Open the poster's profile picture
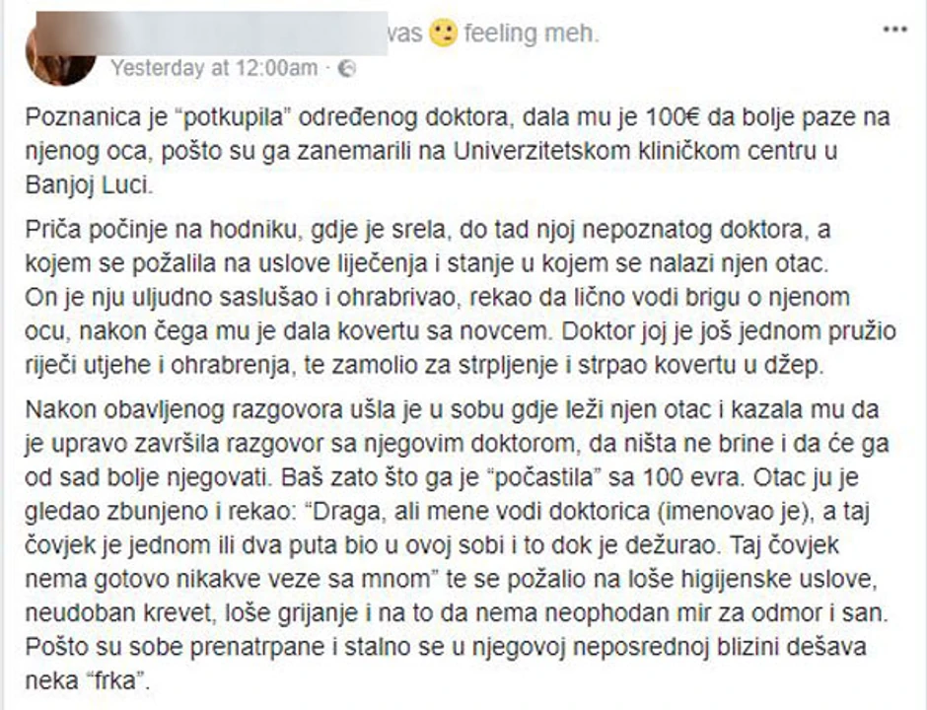The width and height of the screenshot is (927, 710). (x=61, y=51)
